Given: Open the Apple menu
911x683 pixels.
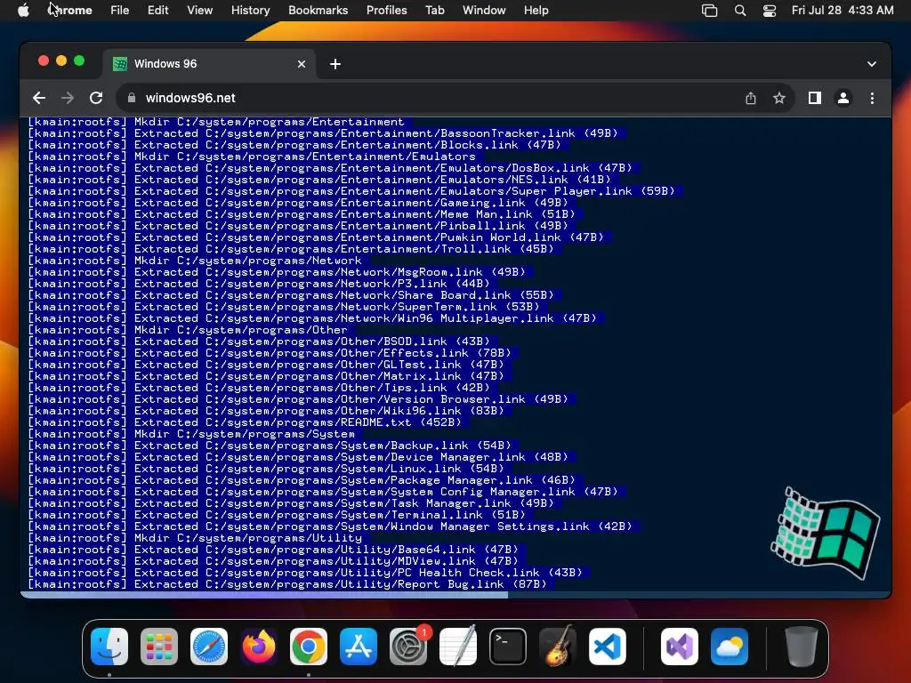Looking at the screenshot, I should point(23,11).
